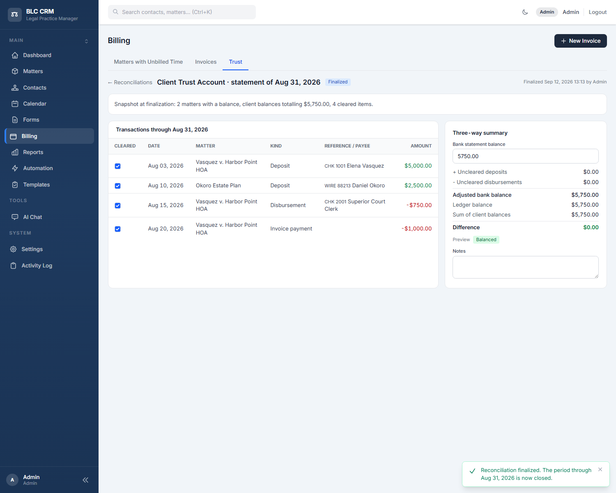Toggle cleared checkbox for Aug 15 disbursement

[x=118, y=206]
